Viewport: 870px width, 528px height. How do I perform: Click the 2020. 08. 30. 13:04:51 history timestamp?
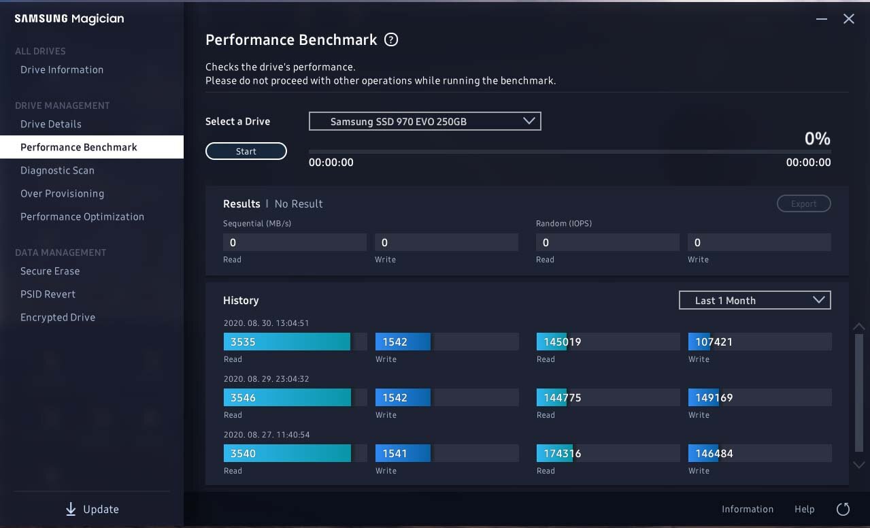click(266, 323)
